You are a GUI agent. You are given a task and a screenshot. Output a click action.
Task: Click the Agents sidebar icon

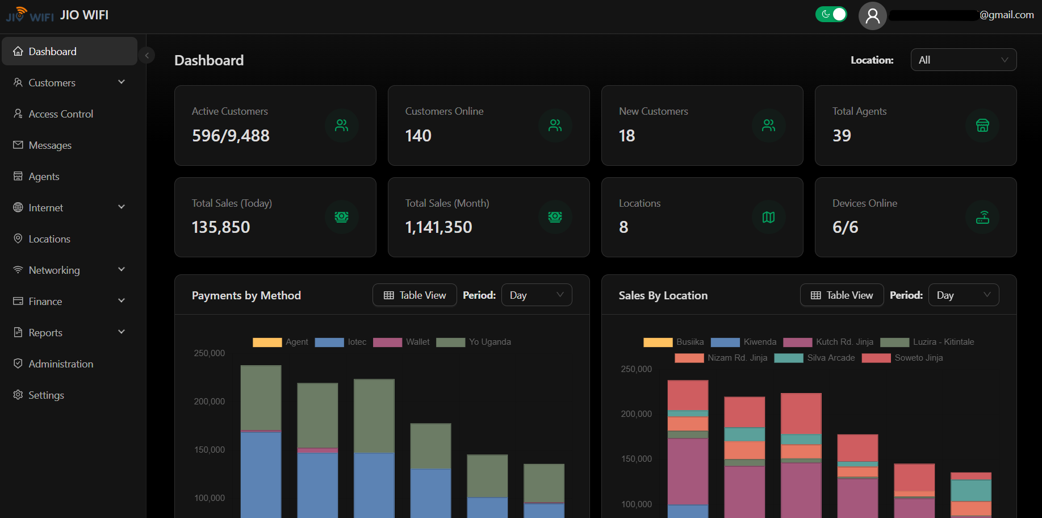pyautogui.click(x=18, y=176)
